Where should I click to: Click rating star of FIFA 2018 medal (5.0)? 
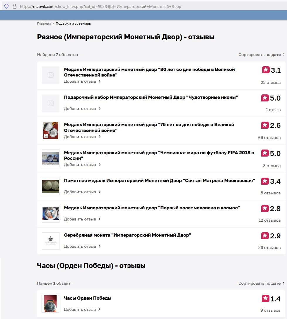(265, 153)
